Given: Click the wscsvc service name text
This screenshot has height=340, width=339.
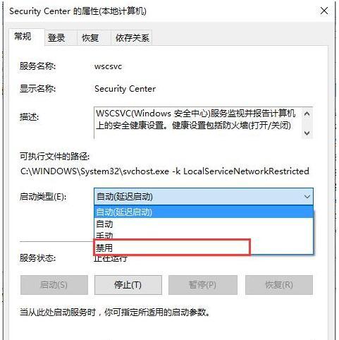Looking at the screenshot, I should click(108, 66).
